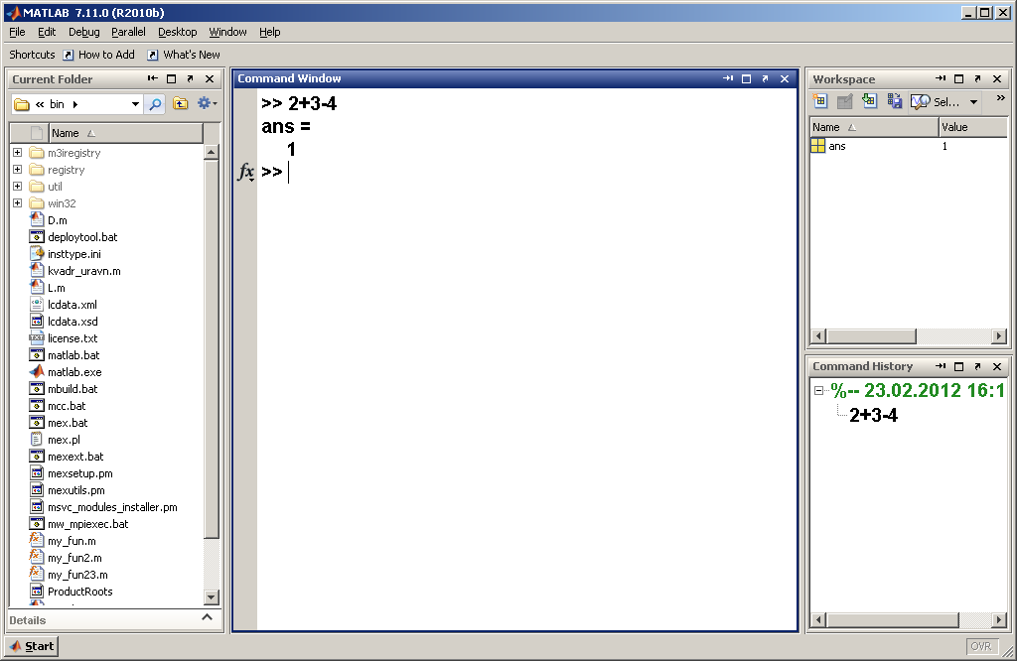Select kvadr_uravn.m file
The width and height of the screenshot is (1017, 661).
(83, 271)
